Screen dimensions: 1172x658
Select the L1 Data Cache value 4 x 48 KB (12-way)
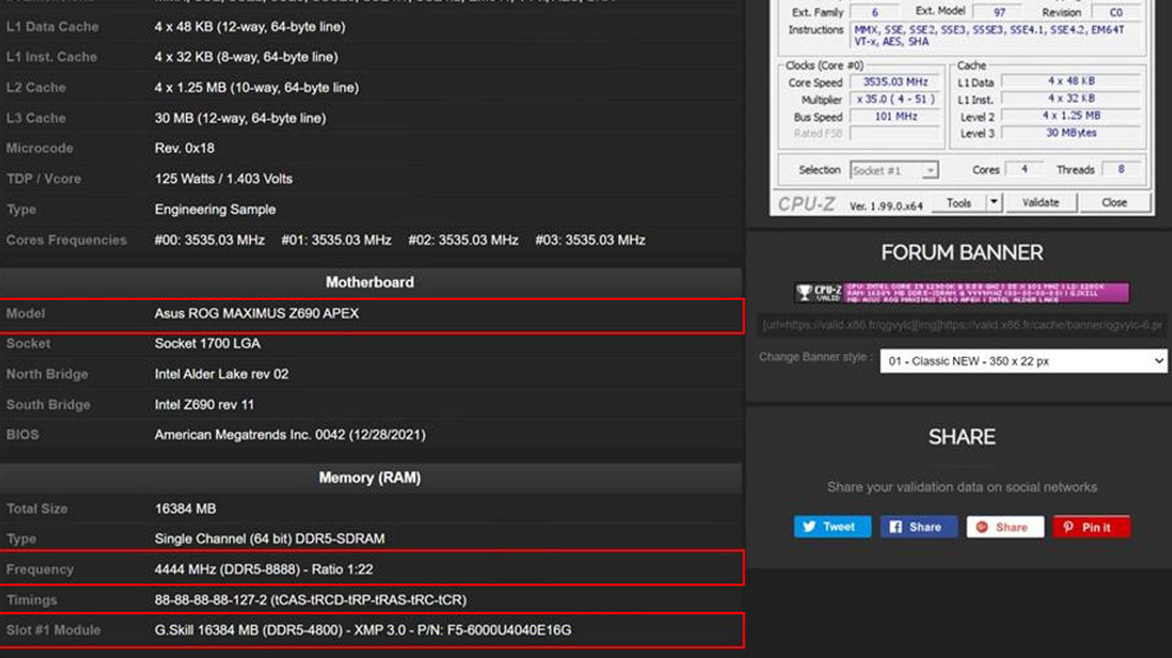pyautogui.click(x=250, y=27)
